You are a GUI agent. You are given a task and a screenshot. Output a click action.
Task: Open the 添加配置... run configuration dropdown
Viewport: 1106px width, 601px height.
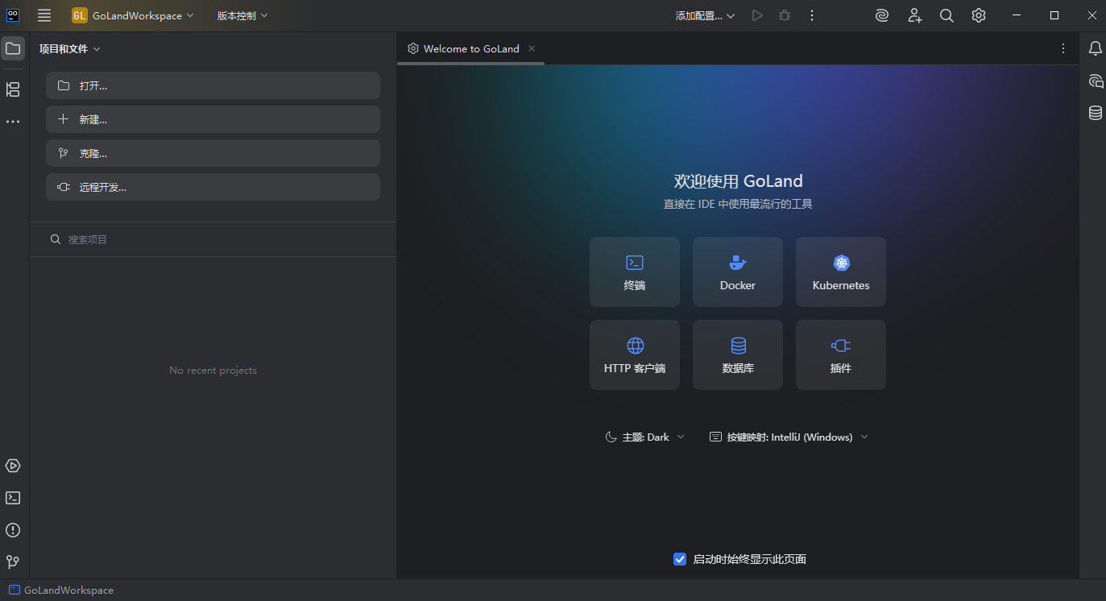tap(706, 15)
